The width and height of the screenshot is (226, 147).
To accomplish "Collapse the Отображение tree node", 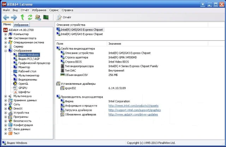I will [6, 51].
